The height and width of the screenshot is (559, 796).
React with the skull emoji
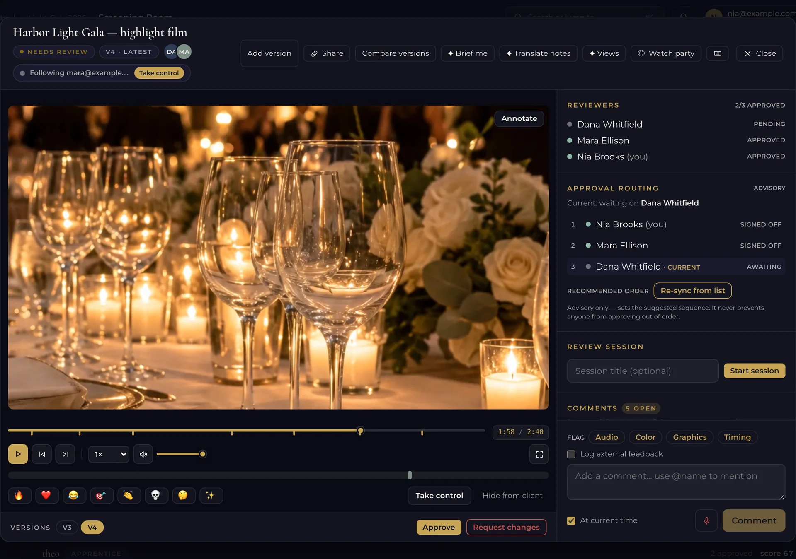(x=156, y=495)
